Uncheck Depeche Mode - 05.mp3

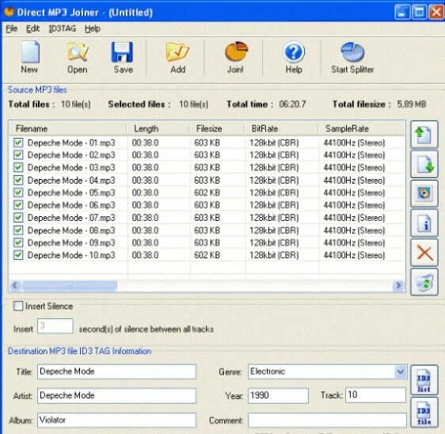tap(18, 192)
